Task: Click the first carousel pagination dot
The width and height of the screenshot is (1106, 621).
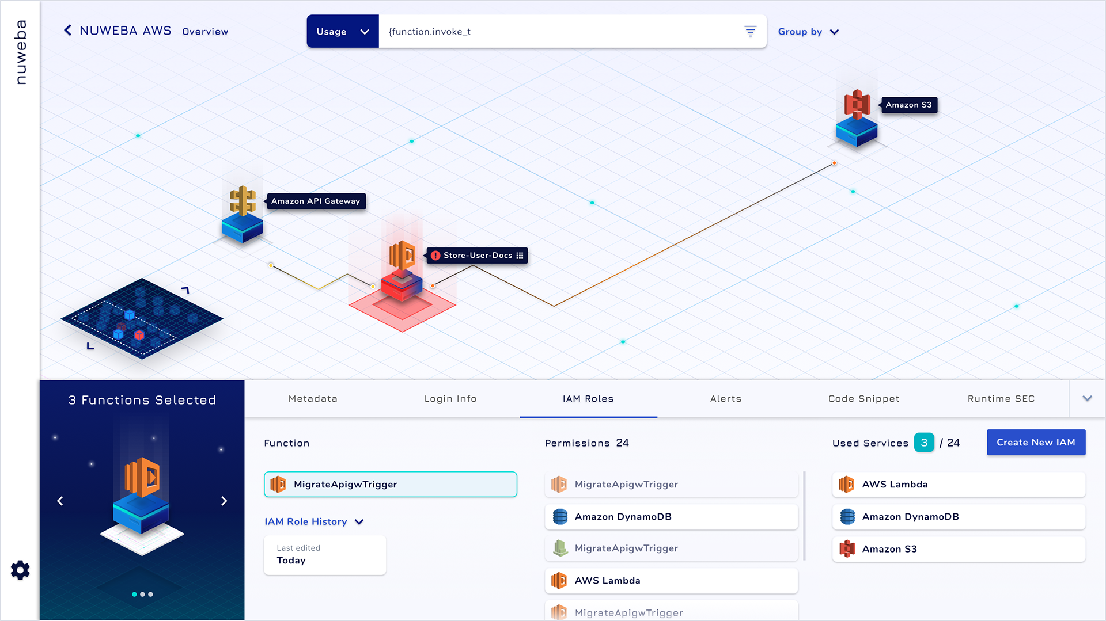Action: (134, 594)
